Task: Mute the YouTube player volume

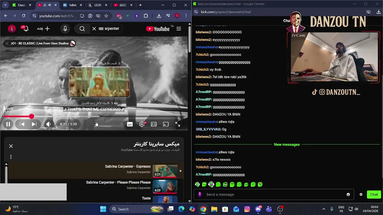Action: [x=48, y=124]
